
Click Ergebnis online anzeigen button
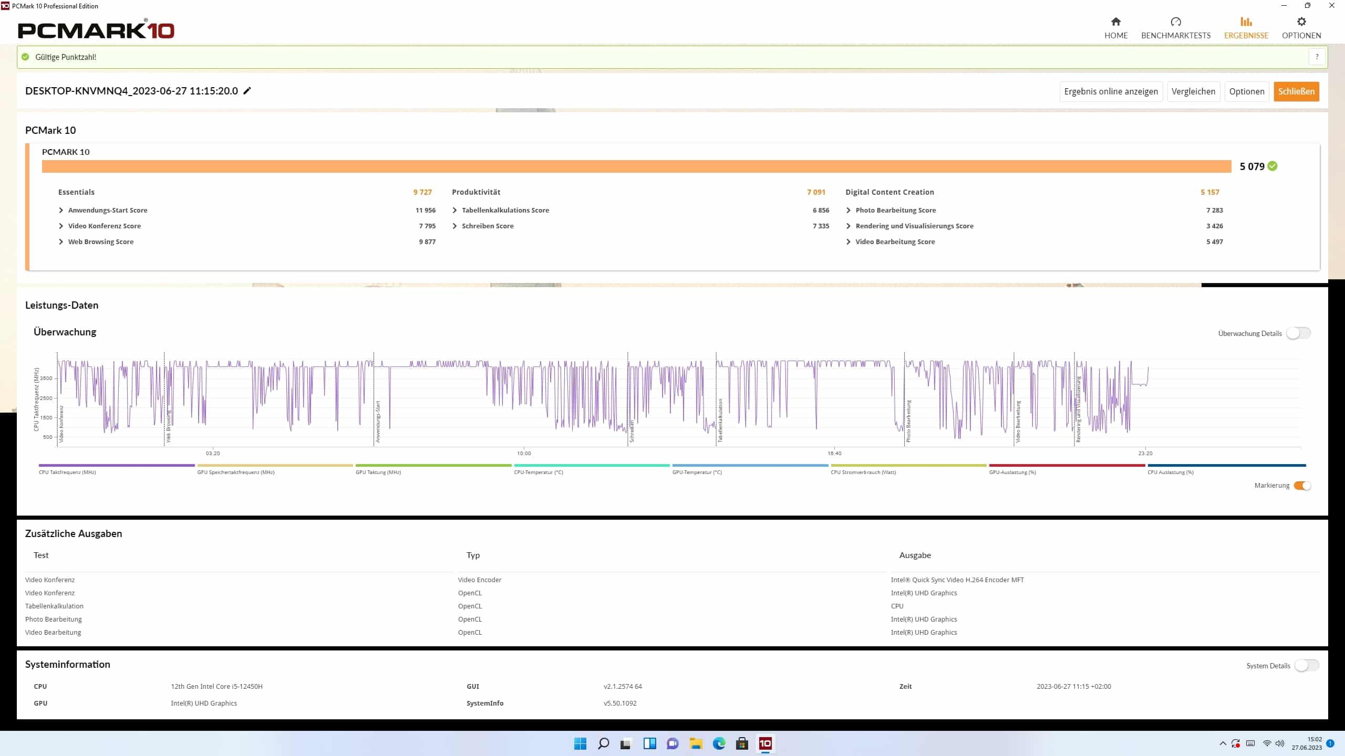[1111, 91]
